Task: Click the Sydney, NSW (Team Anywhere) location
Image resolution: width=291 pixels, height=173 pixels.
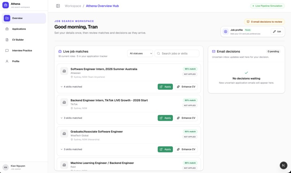Action: 88,77
